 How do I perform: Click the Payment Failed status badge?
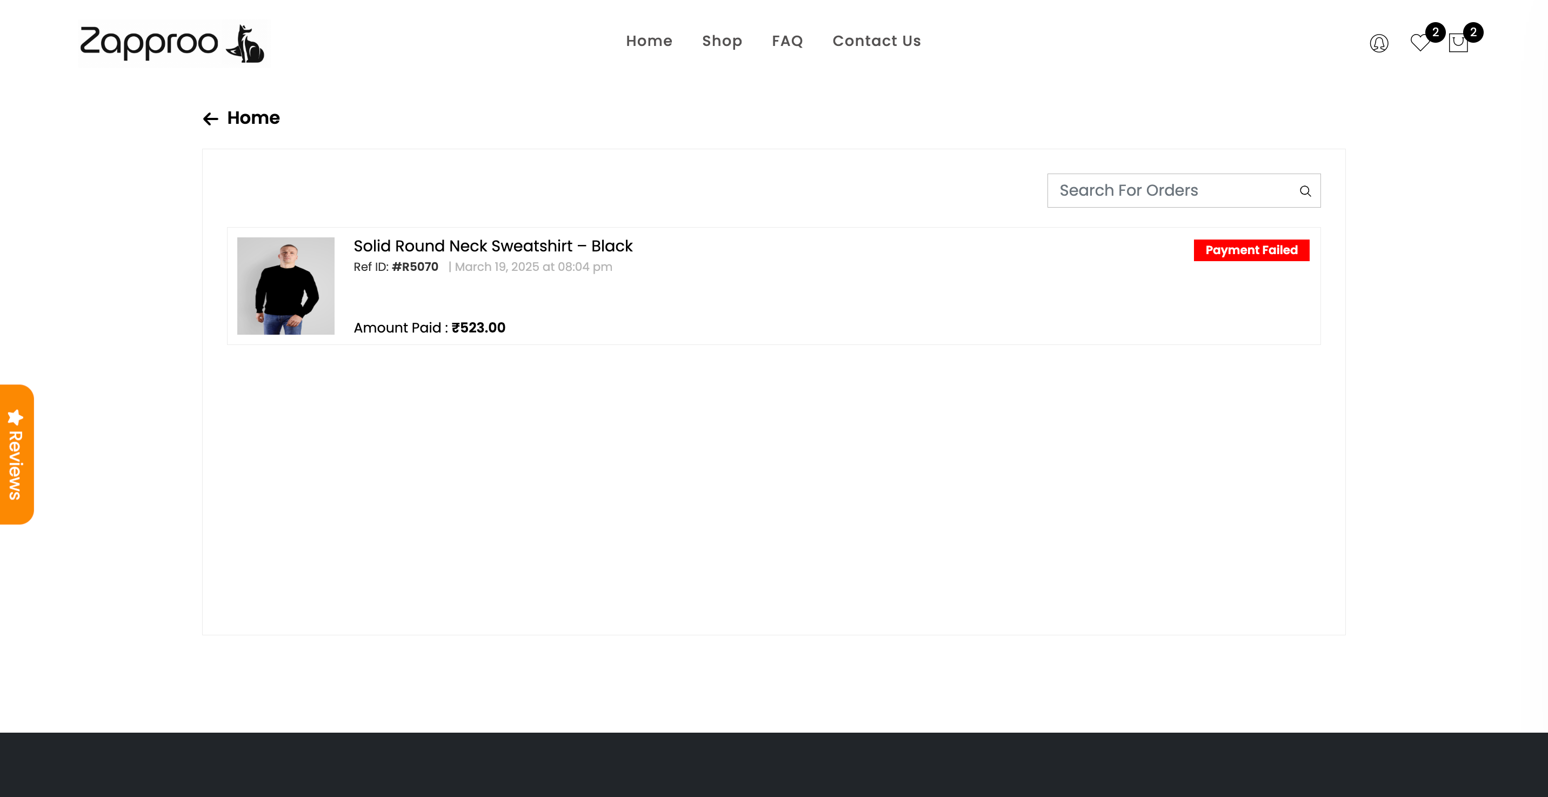click(x=1251, y=250)
